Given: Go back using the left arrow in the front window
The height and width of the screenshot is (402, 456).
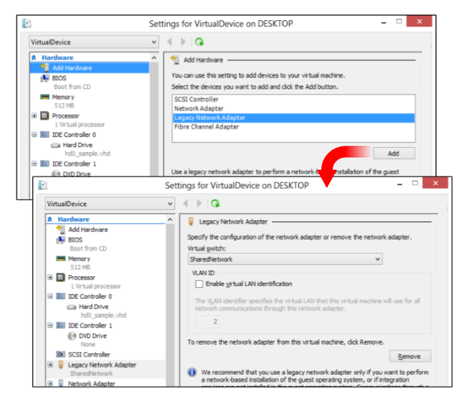Looking at the screenshot, I should 185,203.
